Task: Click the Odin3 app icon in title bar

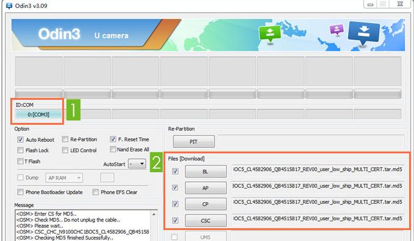Action: pyautogui.click(x=9, y=5)
